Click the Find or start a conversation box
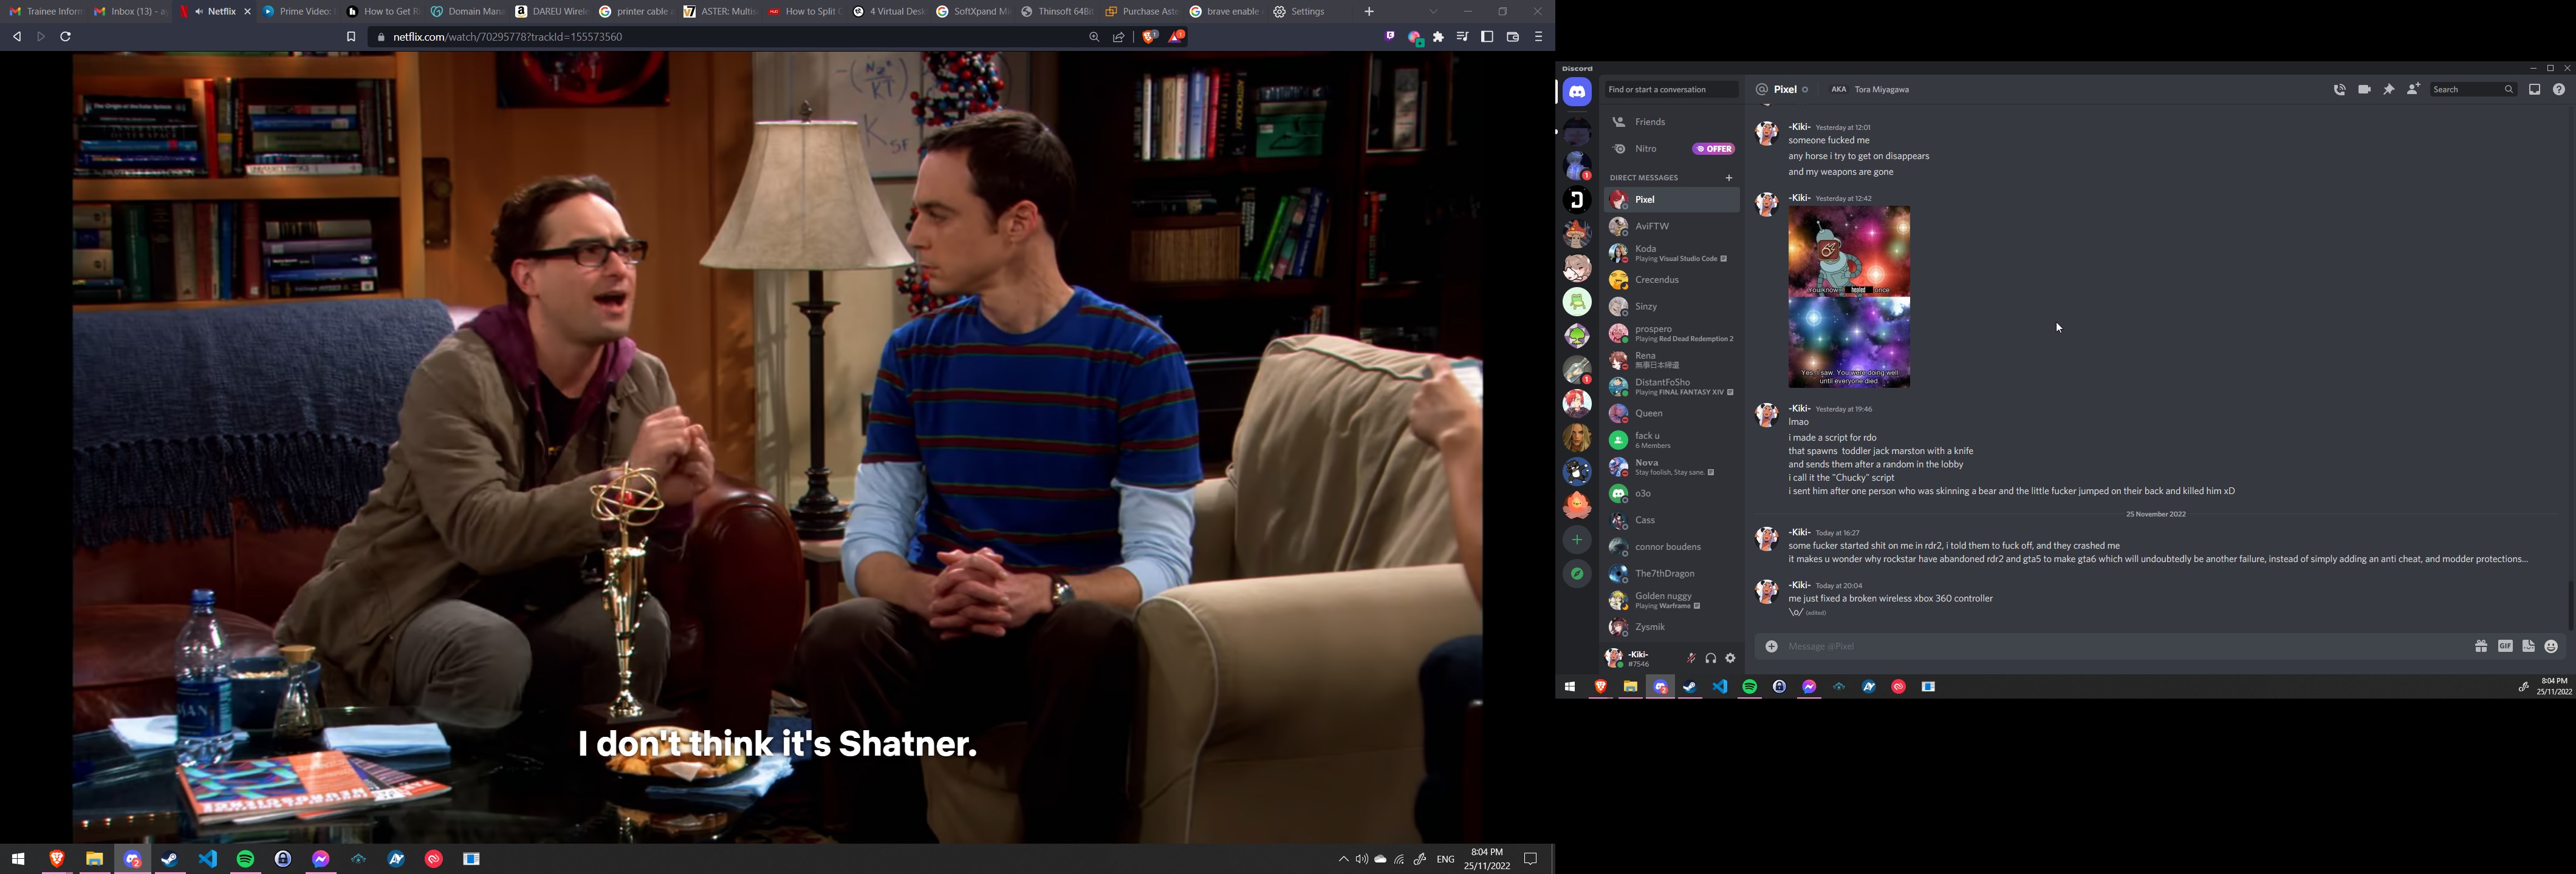Screen dimensions: 2576x874 click(x=1671, y=90)
